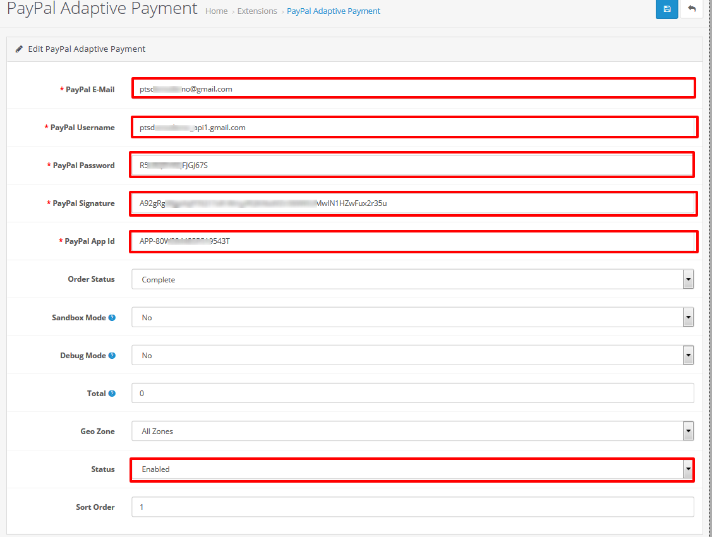The width and height of the screenshot is (712, 537).
Task: Click the blue Save icon button
Action: pos(666,9)
